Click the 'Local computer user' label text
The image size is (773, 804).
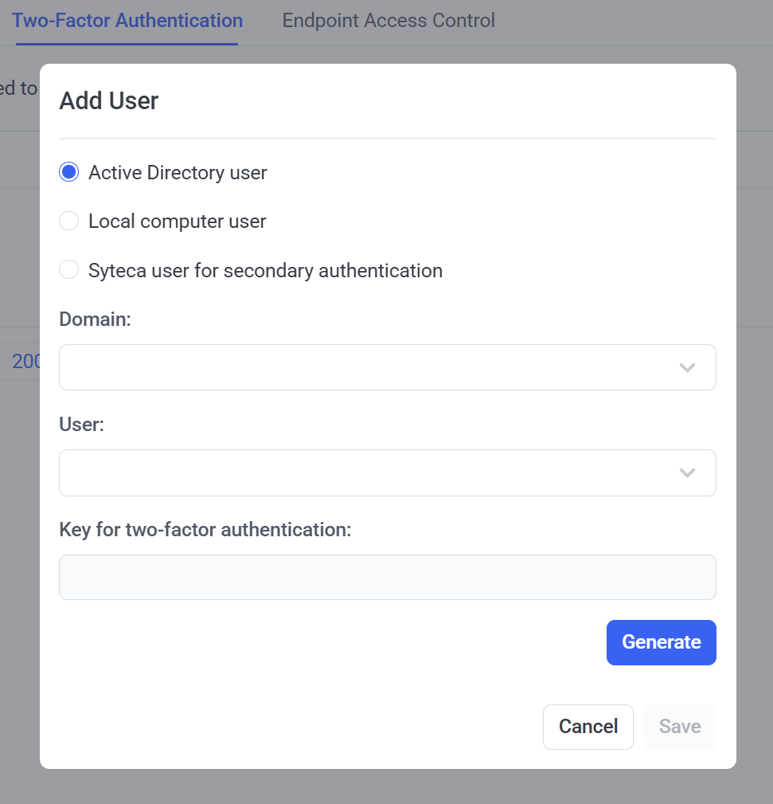(178, 222)
